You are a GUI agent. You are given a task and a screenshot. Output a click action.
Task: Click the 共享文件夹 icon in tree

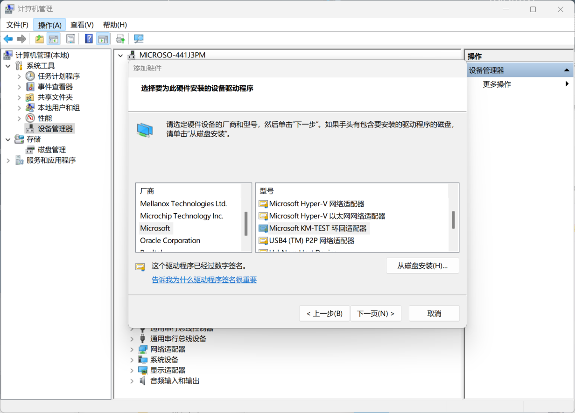30,97
